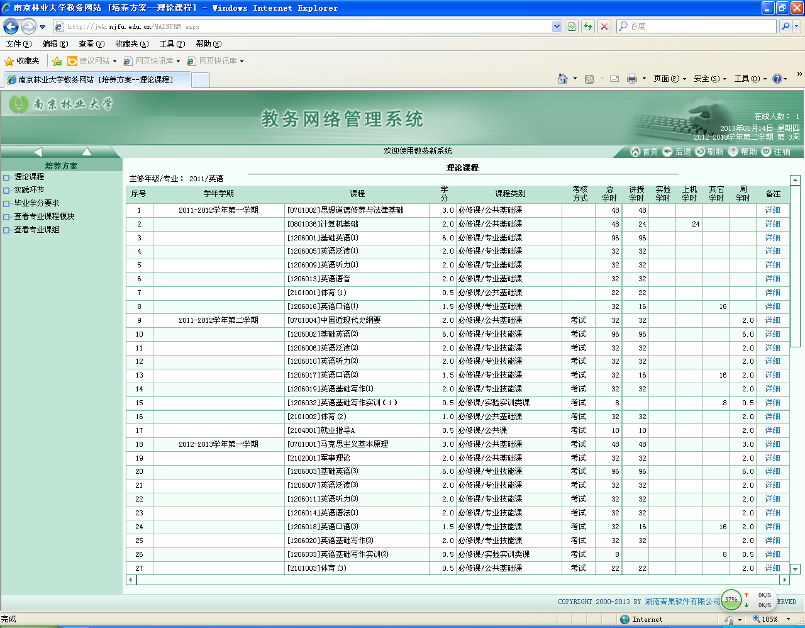Click the 注销 logout link in site toolbar
This screenshot has width=805, height=628.
(x=776, y=152)
